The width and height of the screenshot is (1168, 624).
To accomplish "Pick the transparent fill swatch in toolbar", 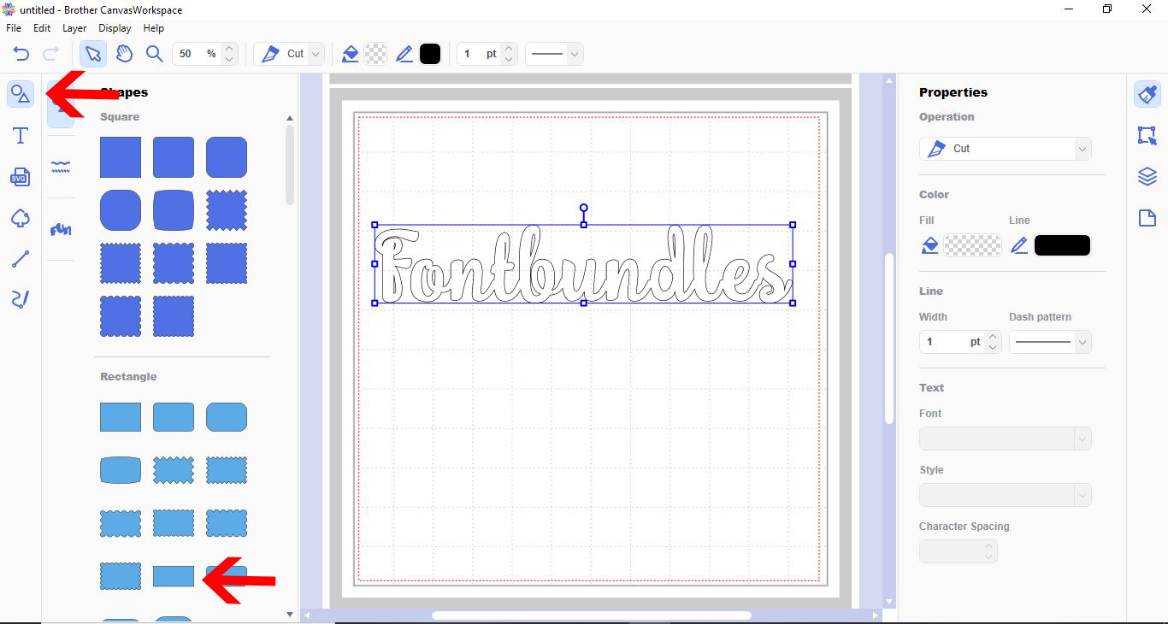I will pos(375,54).
